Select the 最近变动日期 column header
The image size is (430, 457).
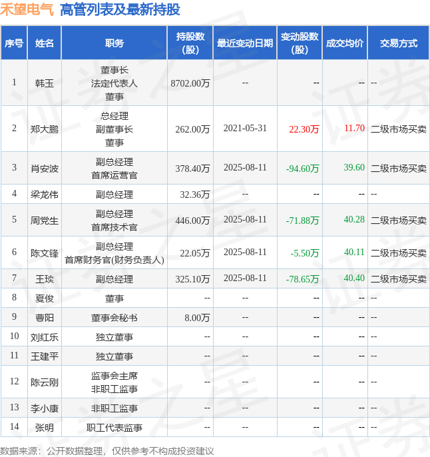[245, 43]
